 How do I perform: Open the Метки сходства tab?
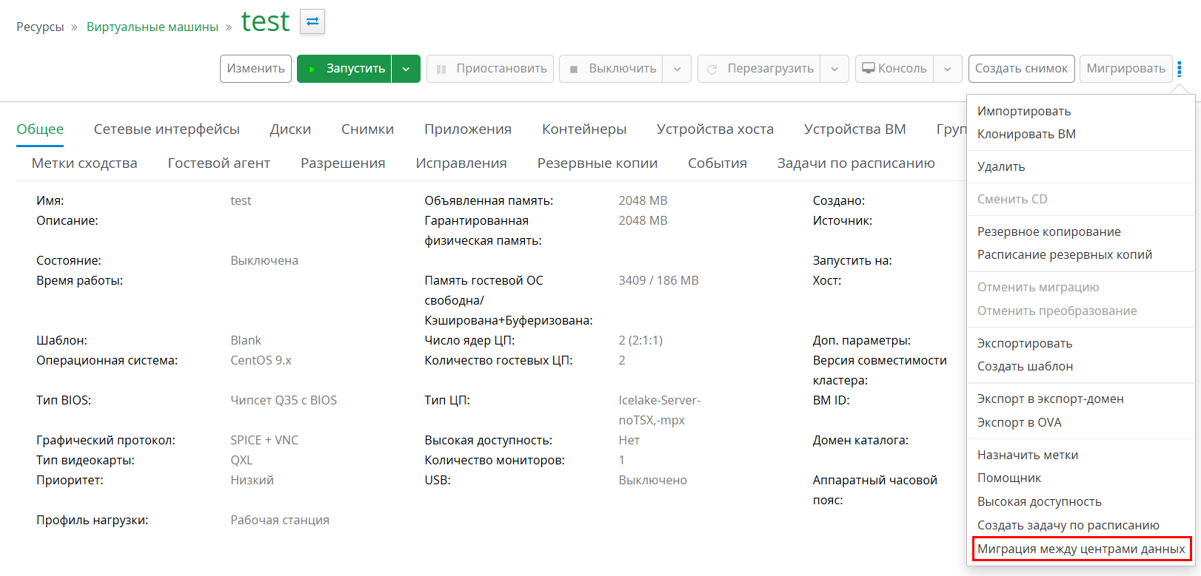click(x=84, y=163)
